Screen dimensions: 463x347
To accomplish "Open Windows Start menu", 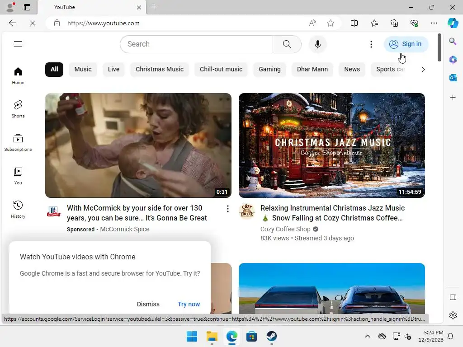I will tap(192, 336).
